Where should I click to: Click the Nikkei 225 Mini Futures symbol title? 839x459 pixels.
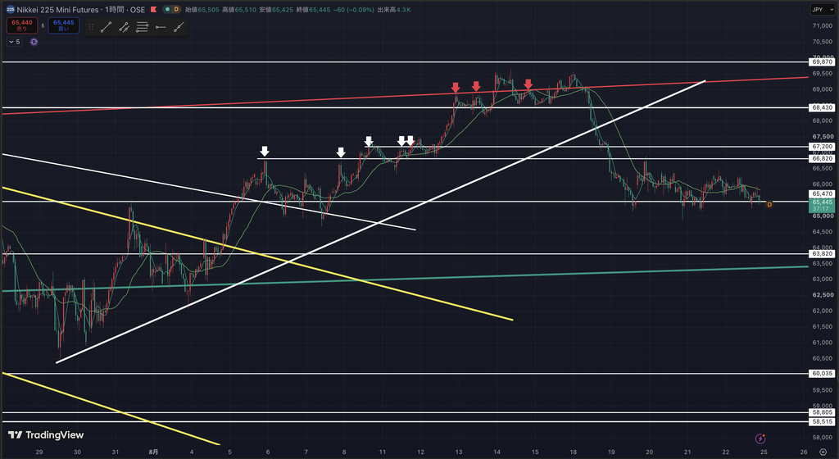pos(58,10)
